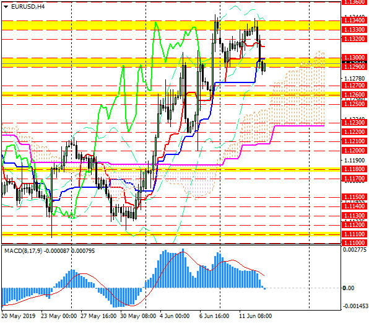The height and width of the screenshot is (323, 369).
Task: Click the 1.12600 price level label
Action: click(x=354, y=95)
